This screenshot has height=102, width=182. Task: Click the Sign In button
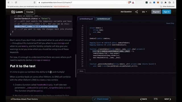click(166, 12)
